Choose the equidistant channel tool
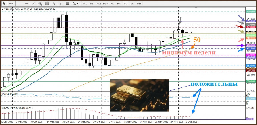Screen dimensions: 257x125 (x=40, y=3)
